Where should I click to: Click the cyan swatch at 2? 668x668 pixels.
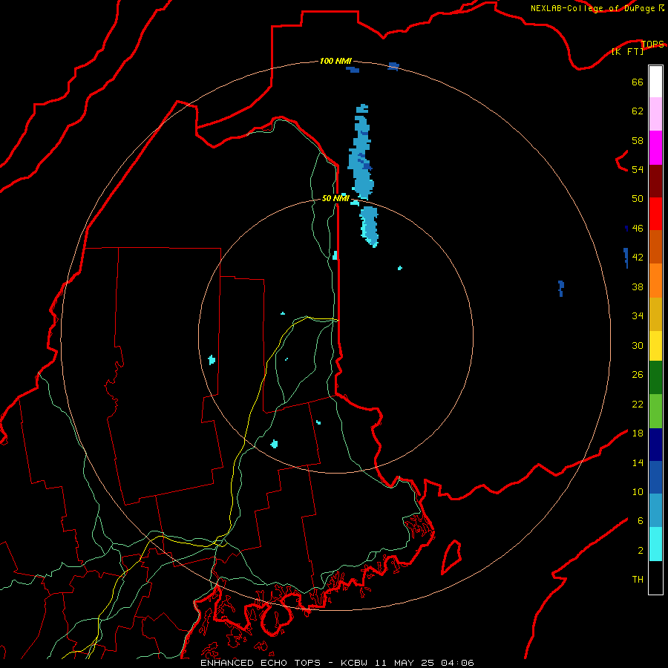(655, 544)
